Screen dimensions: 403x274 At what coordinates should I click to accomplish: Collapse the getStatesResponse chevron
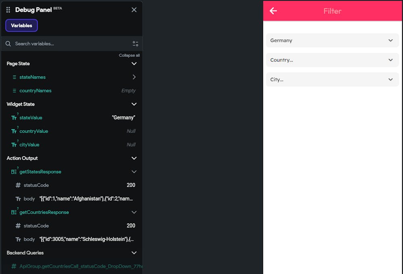click(x=134, y=172)
